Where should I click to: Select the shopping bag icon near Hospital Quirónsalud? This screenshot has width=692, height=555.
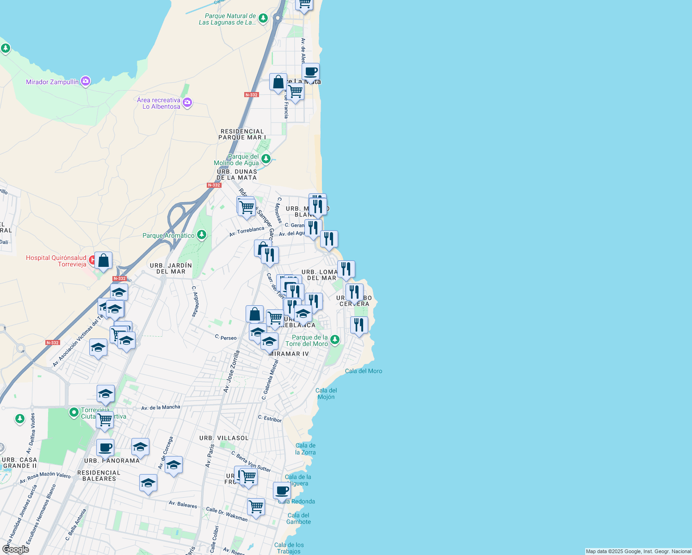(103, 259)
